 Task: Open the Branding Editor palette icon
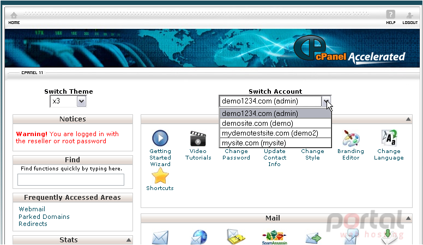tap(351, 138)
